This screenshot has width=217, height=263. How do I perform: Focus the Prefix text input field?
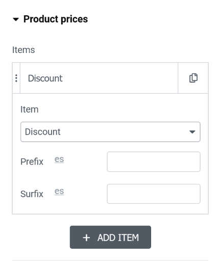click(x=154, y=162)
